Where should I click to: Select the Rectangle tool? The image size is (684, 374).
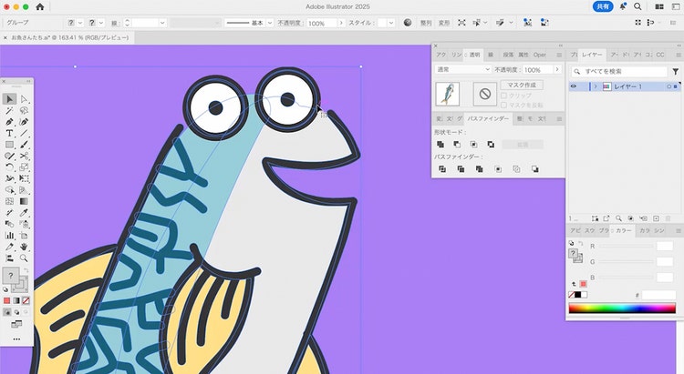(x=9, y=145)
